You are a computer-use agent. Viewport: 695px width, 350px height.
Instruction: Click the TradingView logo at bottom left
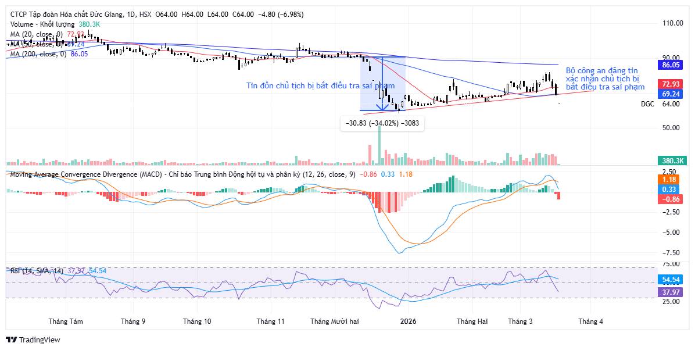click(x=33, y=340)
